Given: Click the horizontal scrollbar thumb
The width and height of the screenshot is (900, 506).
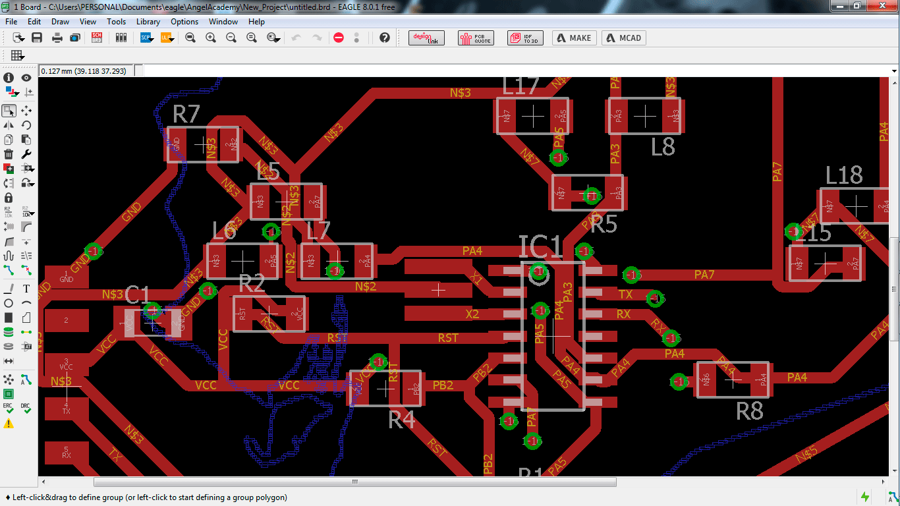Looking at the screenshot, I should click(355, 482).
